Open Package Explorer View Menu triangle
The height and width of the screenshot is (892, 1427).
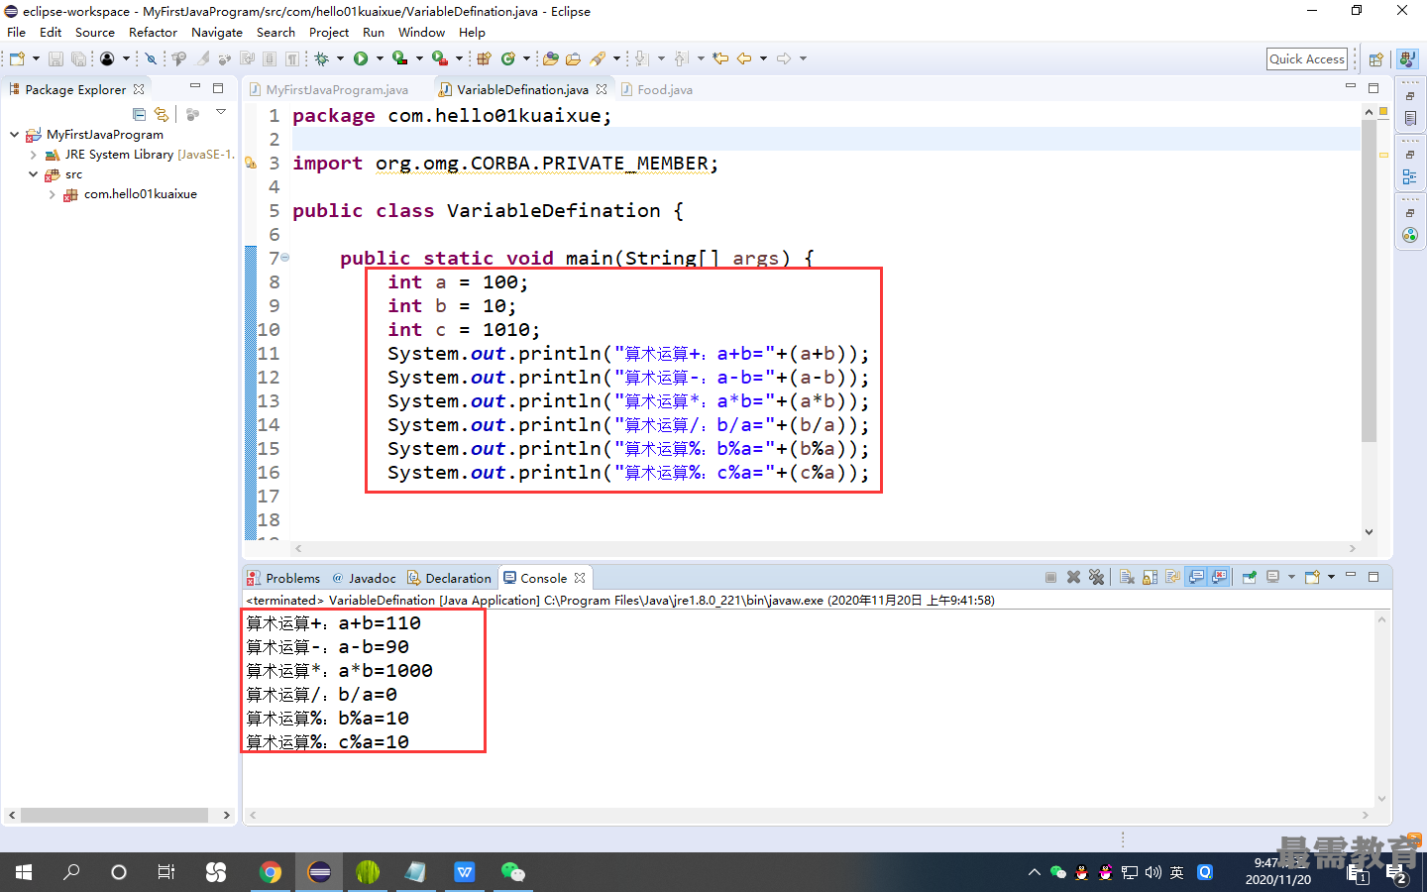pyautogui.click(x=221, y=112)
